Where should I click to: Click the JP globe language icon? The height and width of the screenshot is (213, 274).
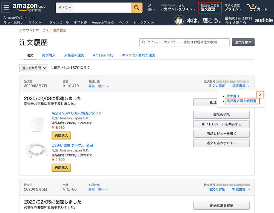151,8
